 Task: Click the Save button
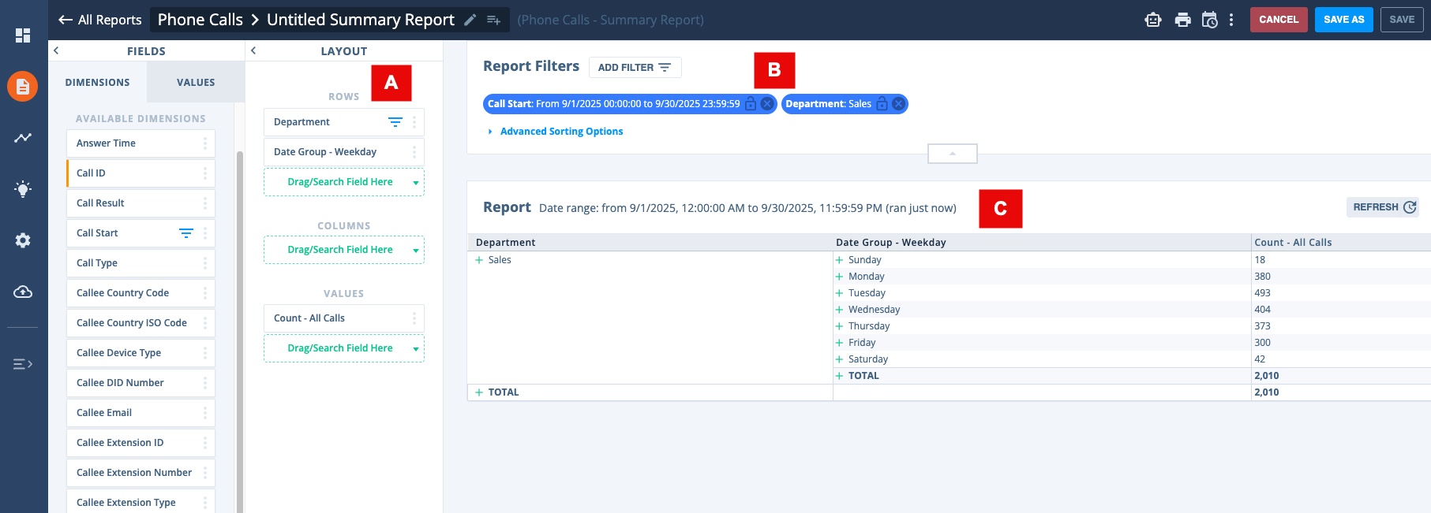tap(1402, 20)
